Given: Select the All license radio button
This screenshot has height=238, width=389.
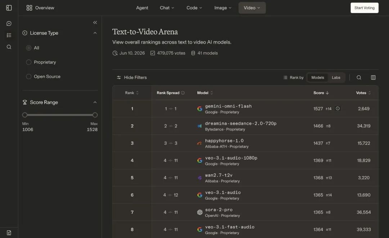Looking at the screenshot, I should tap(29, 48).
